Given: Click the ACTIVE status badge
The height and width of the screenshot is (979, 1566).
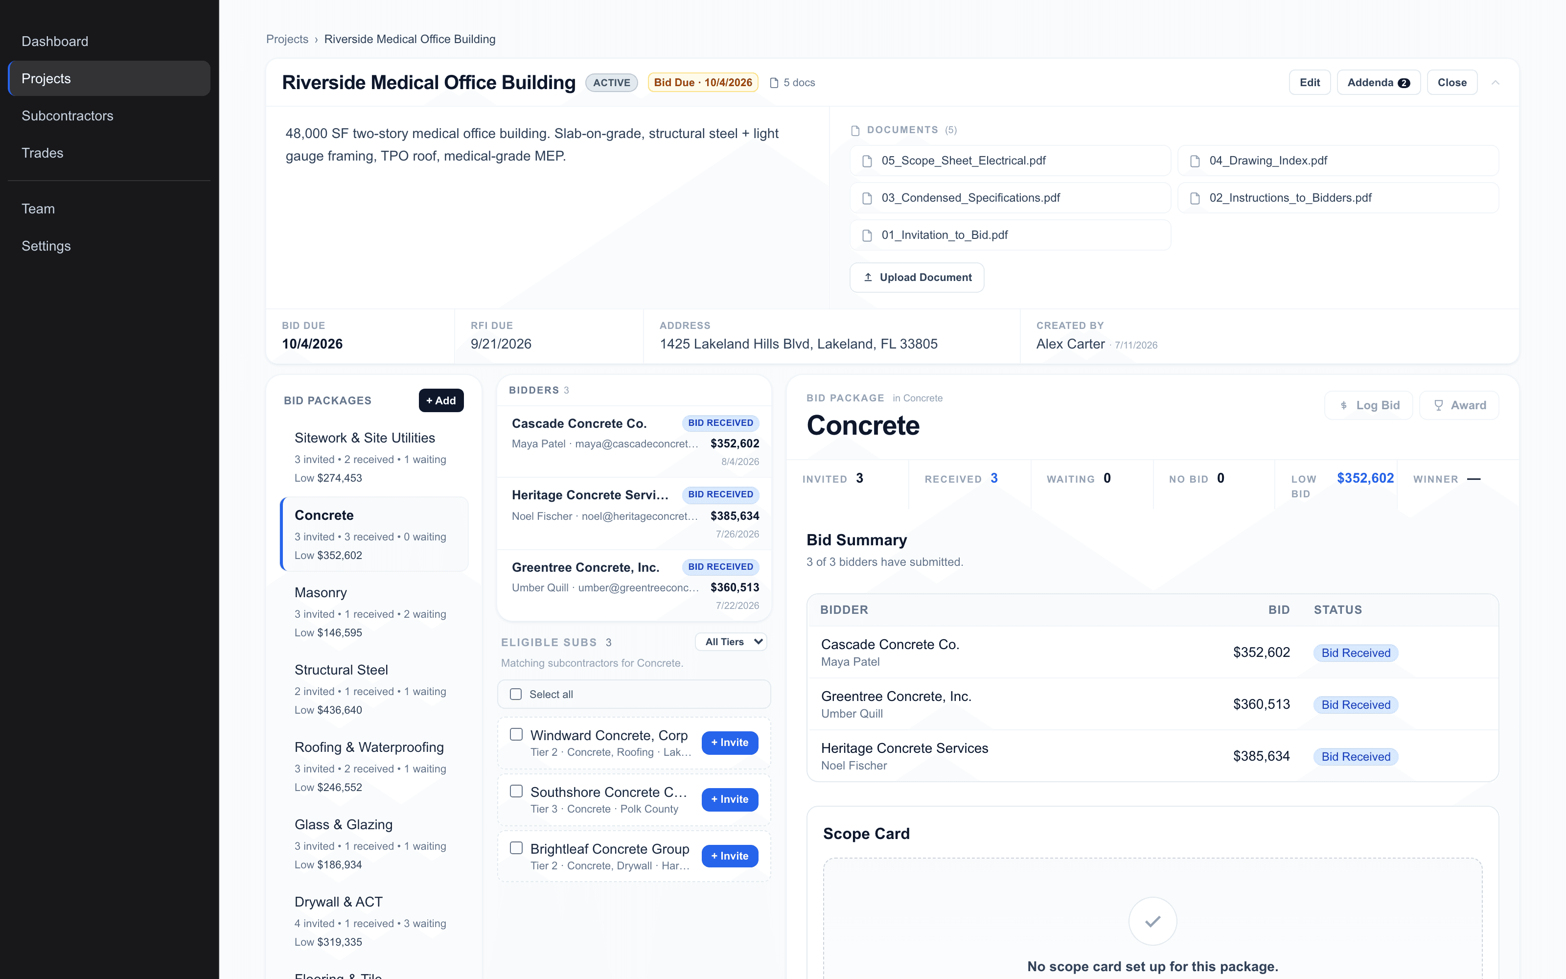Looking at the screenshot, I should (x=612, y=83).
